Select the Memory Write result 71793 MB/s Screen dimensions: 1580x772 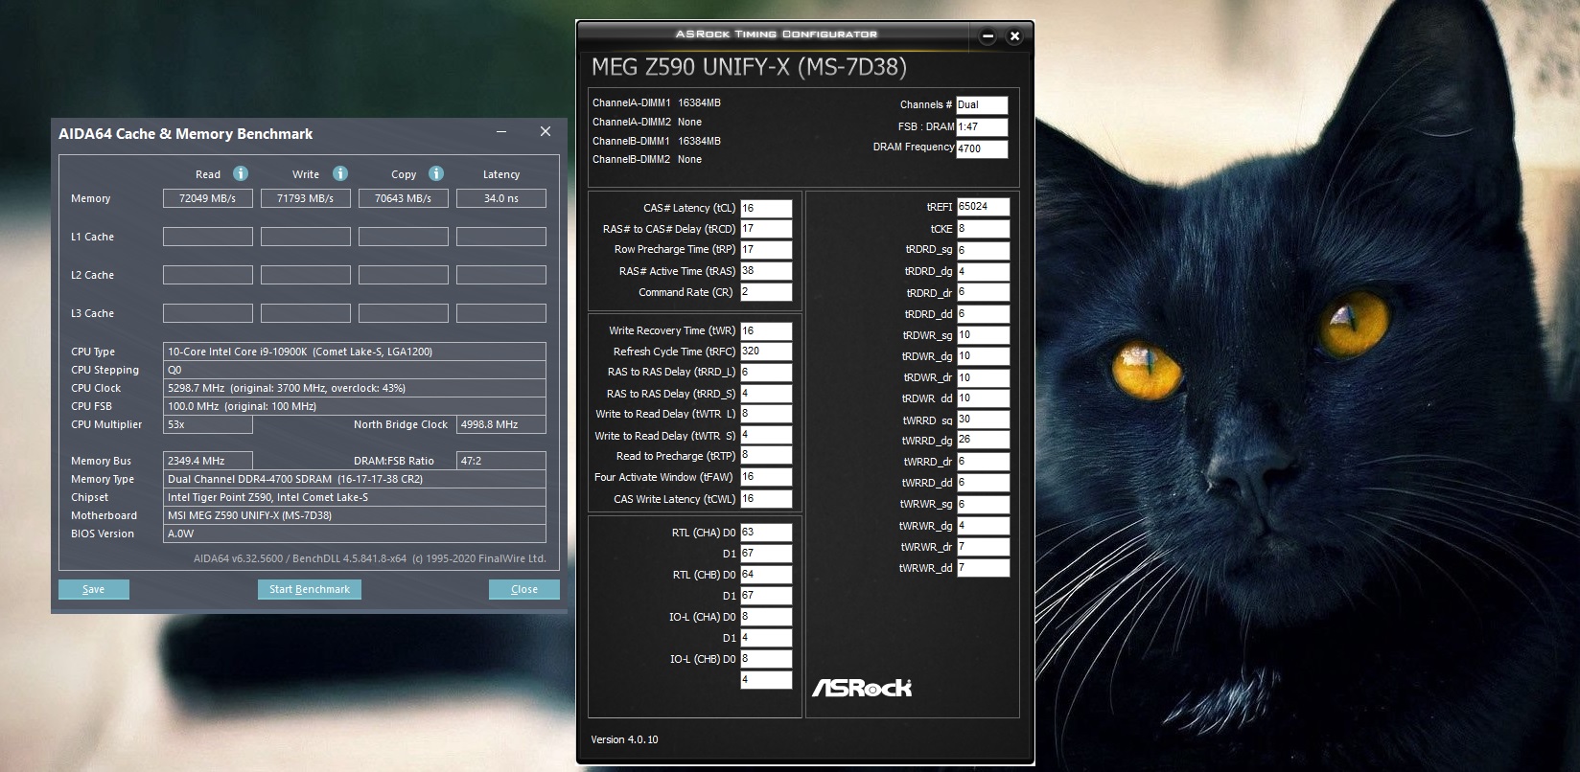coord(306,198)
